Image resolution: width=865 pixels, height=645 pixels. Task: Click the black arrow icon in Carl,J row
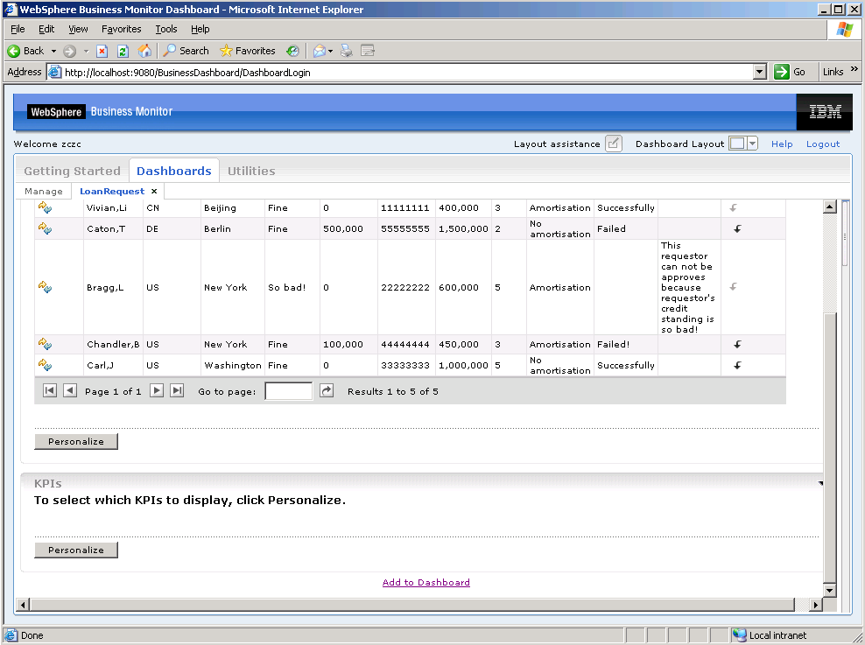tap(738, 366)
